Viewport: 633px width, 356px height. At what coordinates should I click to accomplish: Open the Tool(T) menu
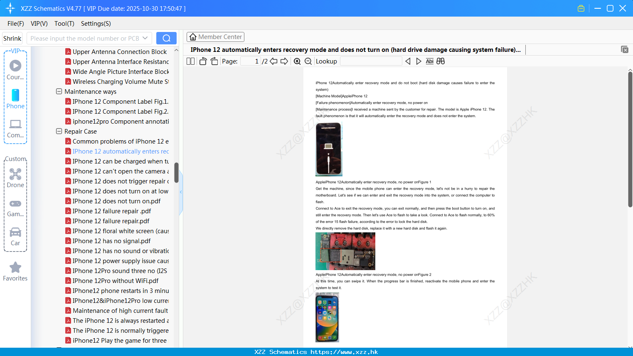point(64,24)
